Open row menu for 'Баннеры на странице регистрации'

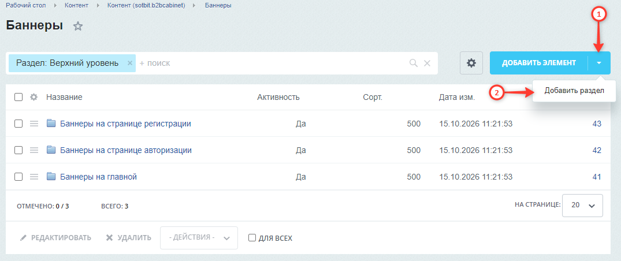34,124
